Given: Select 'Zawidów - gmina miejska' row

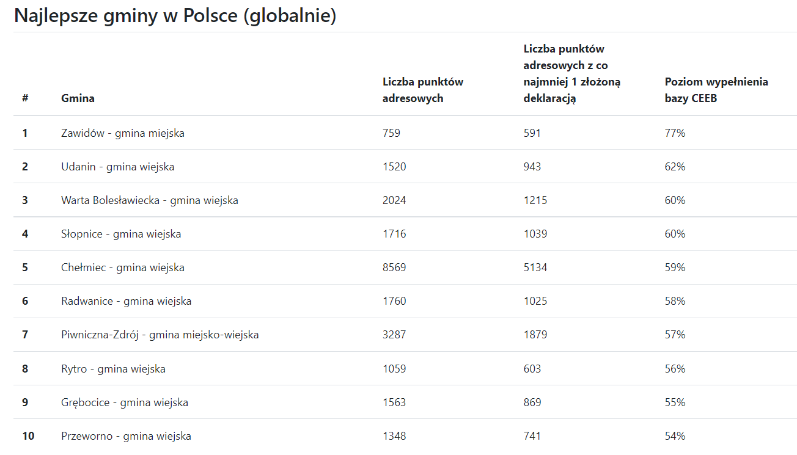Looking at the screenshot, I should pos(123,133).
